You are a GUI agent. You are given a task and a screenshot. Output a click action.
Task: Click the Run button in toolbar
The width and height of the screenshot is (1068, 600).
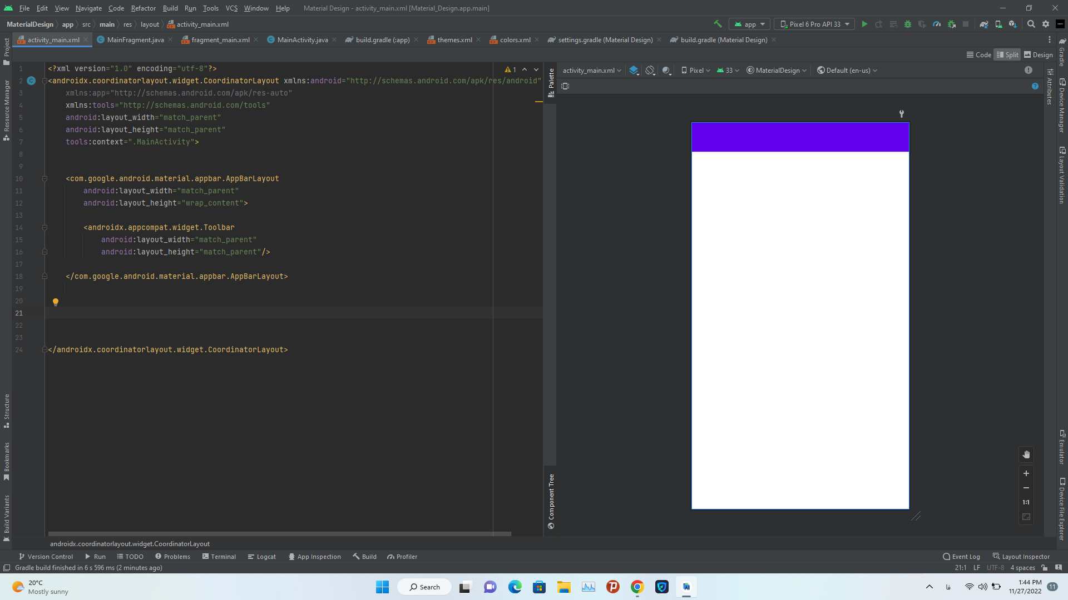click(864, 24)
